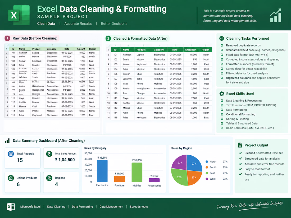Screen dimensions: 291x218
Task: Click the large Excel logo in the header
Action: pos(19,15)
